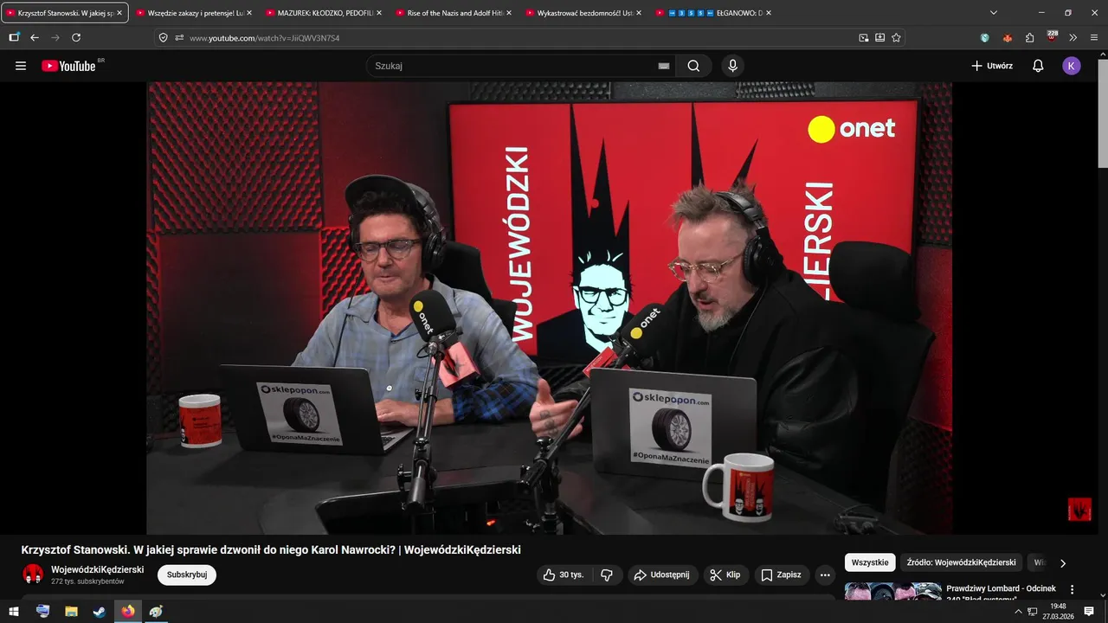Click the Utwórz create button

[x=992, y=66]
